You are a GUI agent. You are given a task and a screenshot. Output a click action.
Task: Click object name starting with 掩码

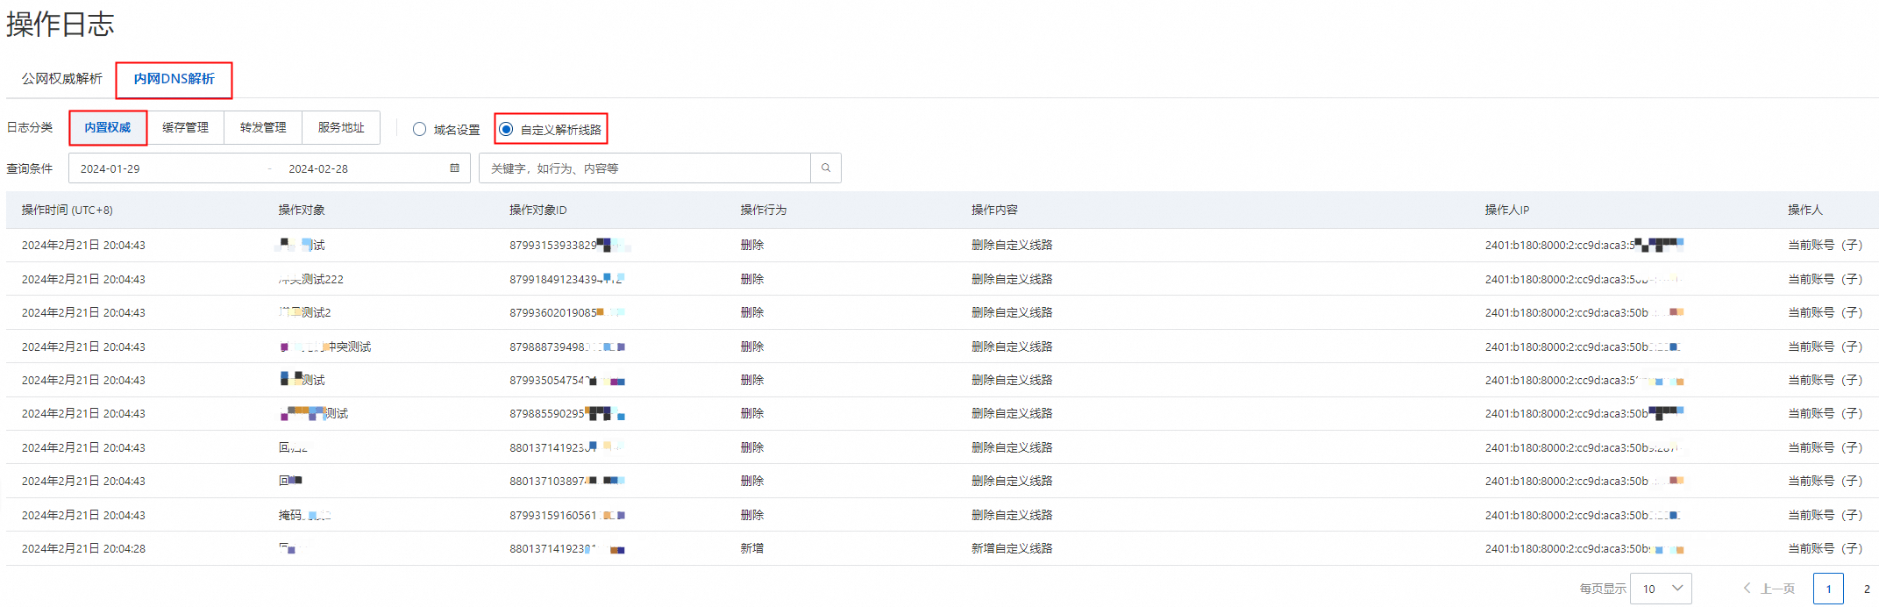(304, 515)
